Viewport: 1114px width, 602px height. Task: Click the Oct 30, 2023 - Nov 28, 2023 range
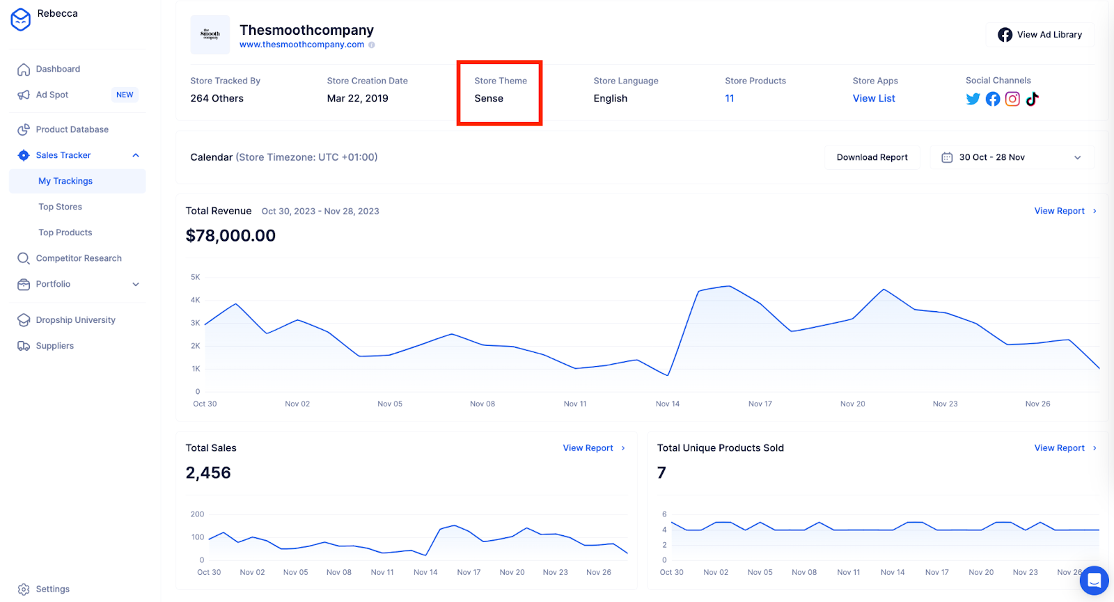coord(320,211)
